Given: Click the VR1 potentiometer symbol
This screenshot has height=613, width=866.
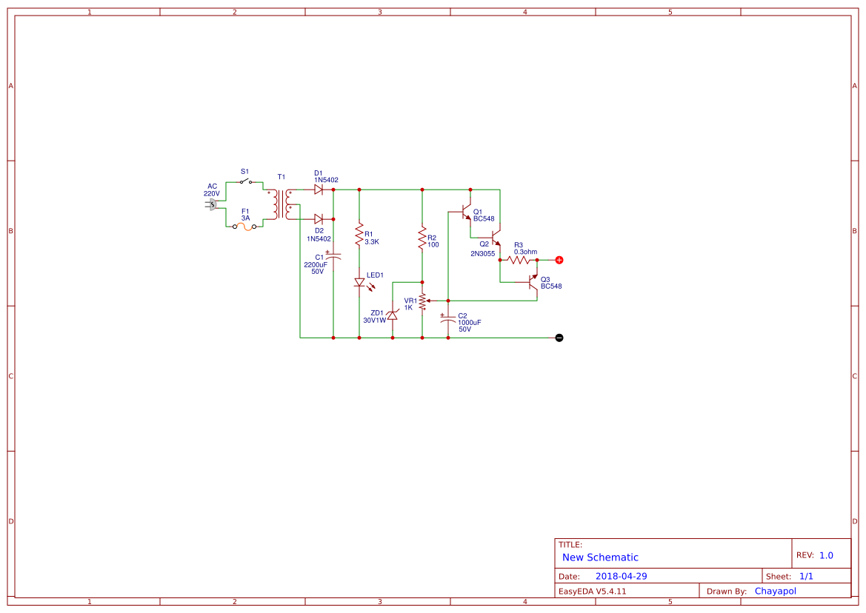Looking at the screenshot, I should 424,301.
